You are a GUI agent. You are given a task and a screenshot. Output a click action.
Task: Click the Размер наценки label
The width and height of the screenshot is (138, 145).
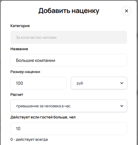point(25,72)
